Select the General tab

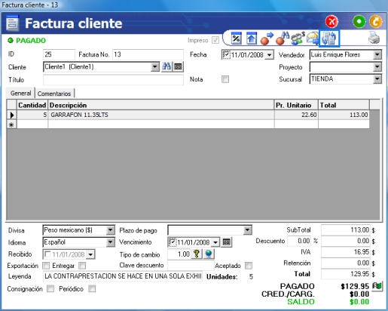20,93
